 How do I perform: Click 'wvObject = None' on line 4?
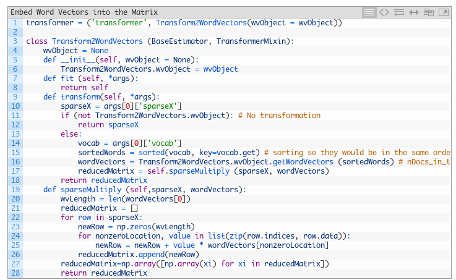tap(75, 51)
